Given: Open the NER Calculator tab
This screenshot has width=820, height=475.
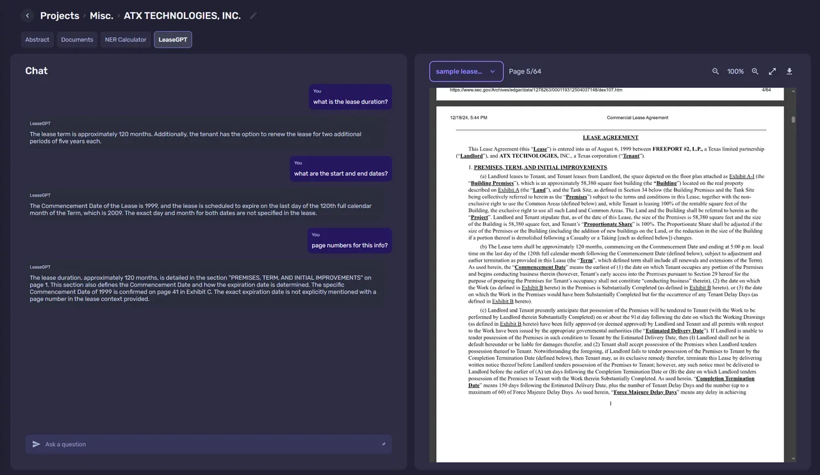Looking at the screenshot, I should pos(126,40).
